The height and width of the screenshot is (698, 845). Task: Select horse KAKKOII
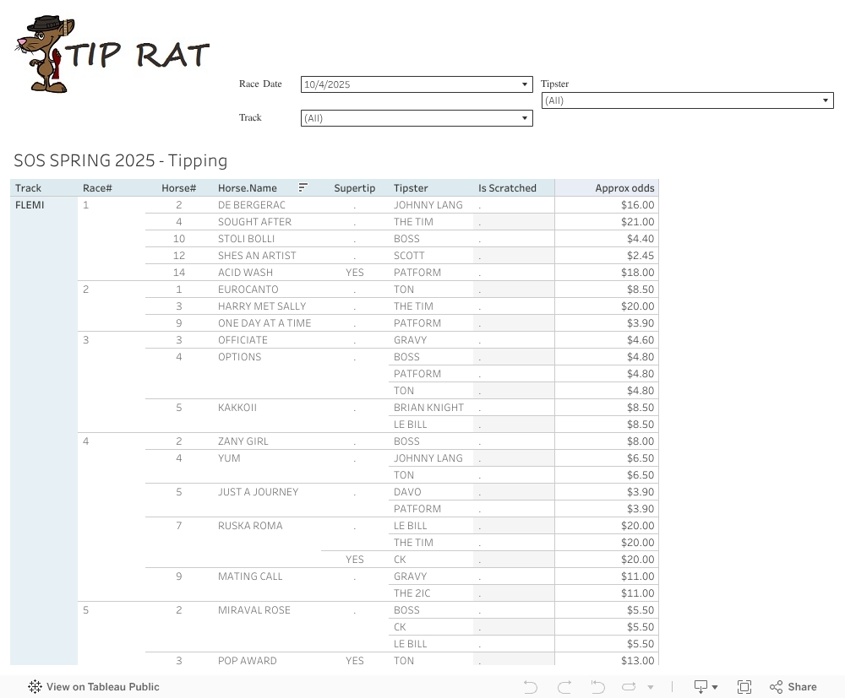point(237,408)
